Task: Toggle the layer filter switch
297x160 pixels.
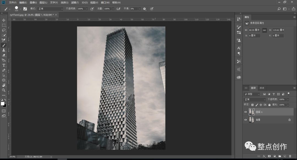Action: [288, 93]
